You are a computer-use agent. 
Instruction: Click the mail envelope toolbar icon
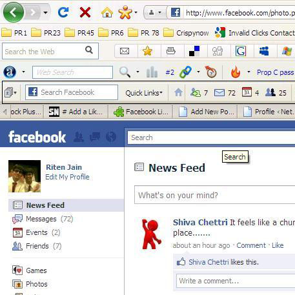(x=125, y=51)
